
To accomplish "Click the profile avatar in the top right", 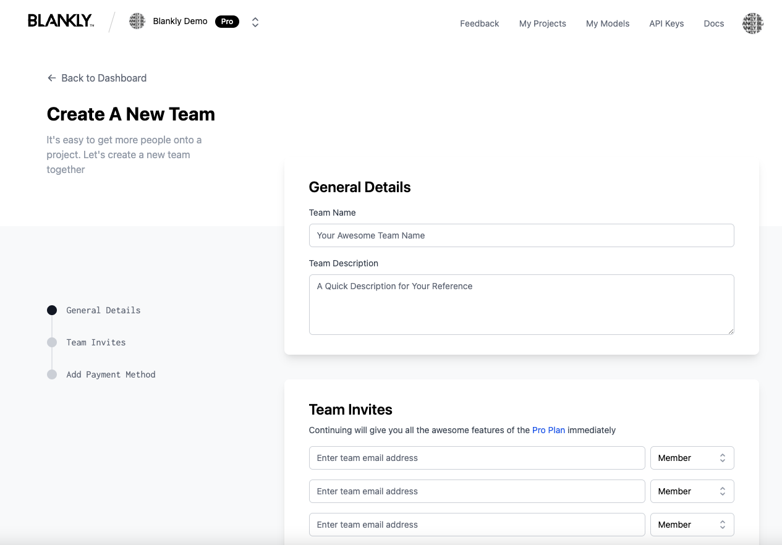I will (752, 23).
